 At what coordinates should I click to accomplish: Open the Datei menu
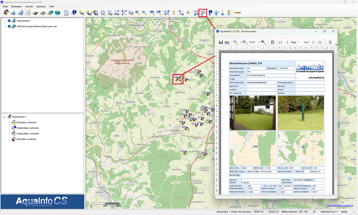5,6
